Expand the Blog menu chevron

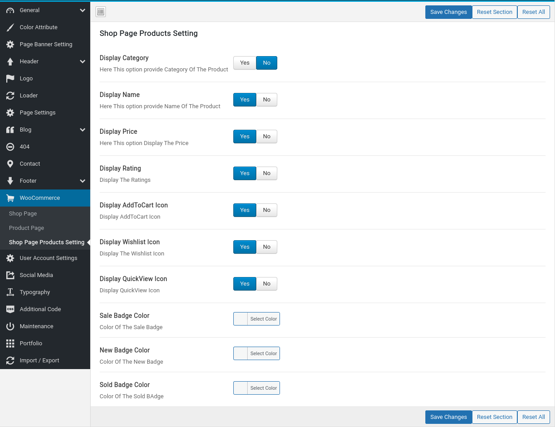tap(83, 130)
